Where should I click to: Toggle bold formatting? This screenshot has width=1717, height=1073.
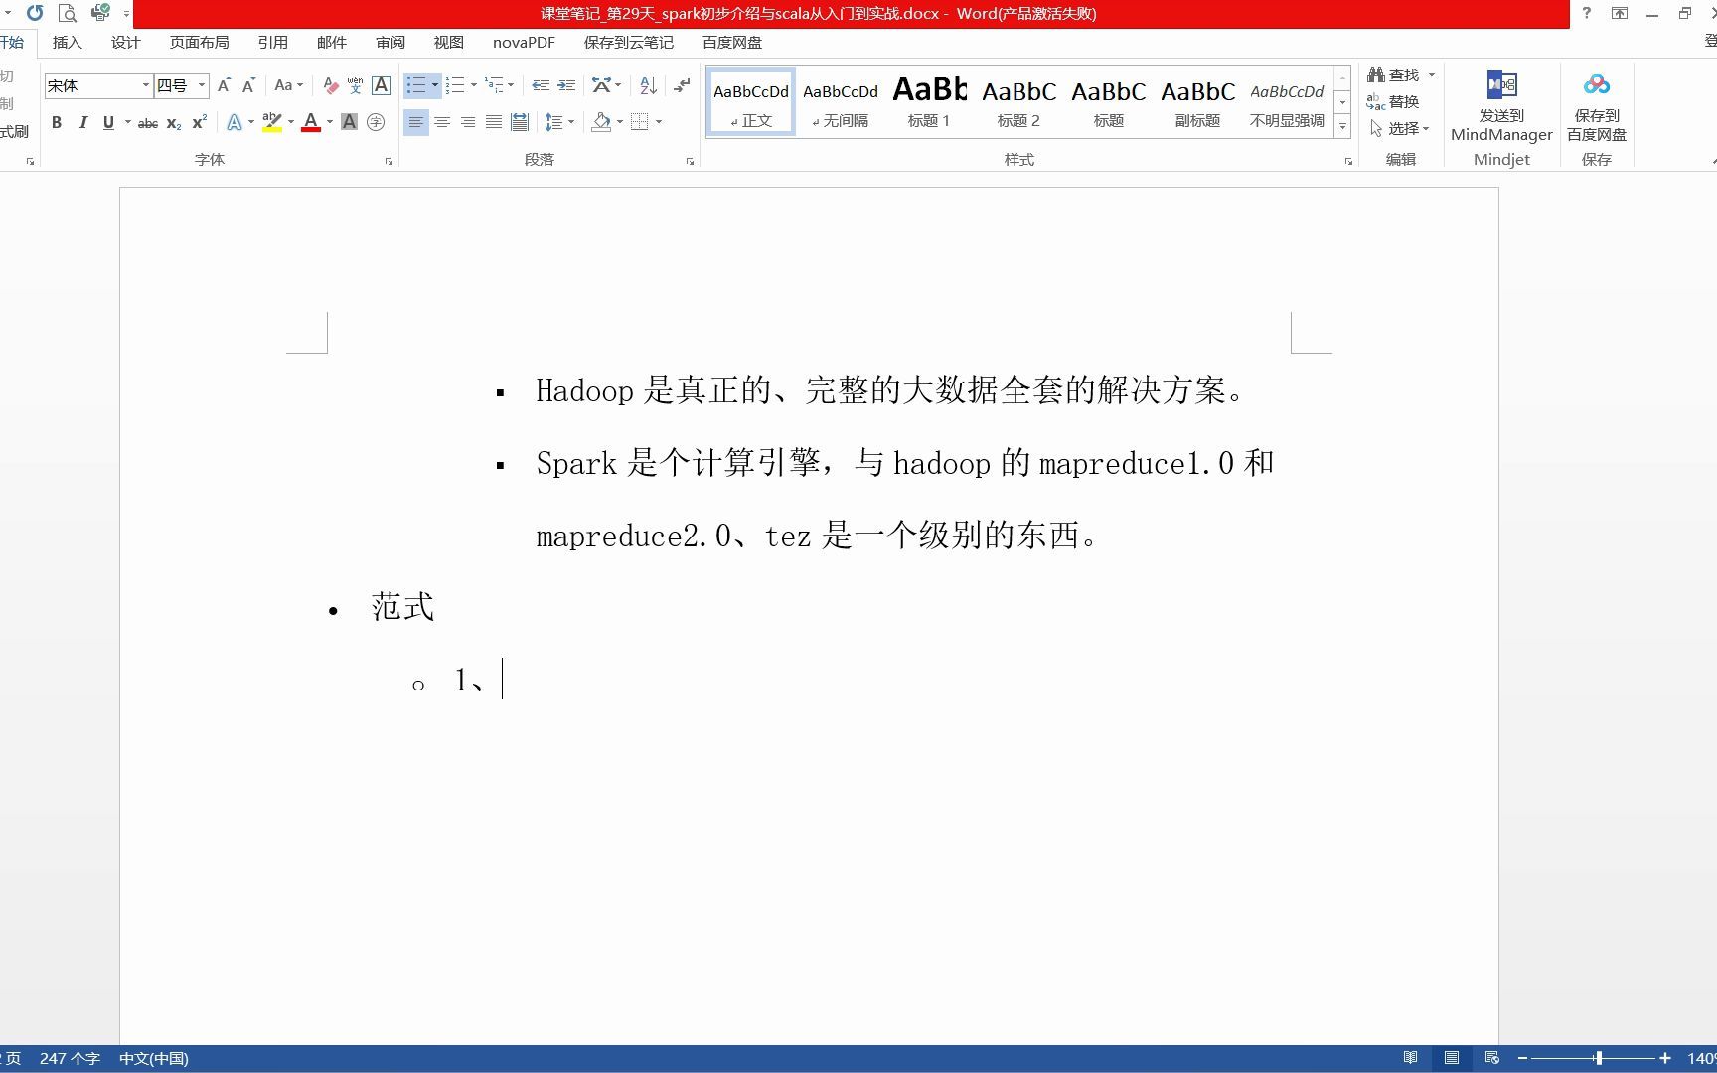click(57, 122)
